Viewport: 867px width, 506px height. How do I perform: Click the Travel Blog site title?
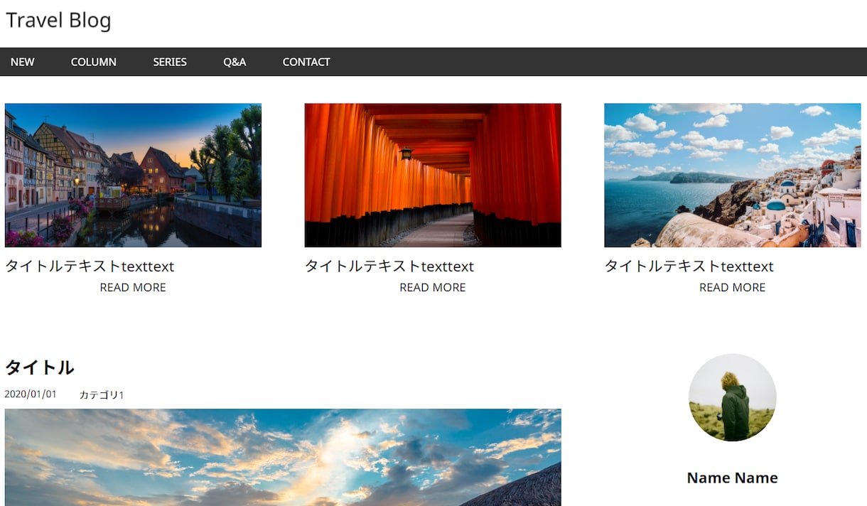pos(58,21)
